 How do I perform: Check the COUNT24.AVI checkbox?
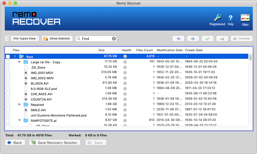(x=8, y=99)
